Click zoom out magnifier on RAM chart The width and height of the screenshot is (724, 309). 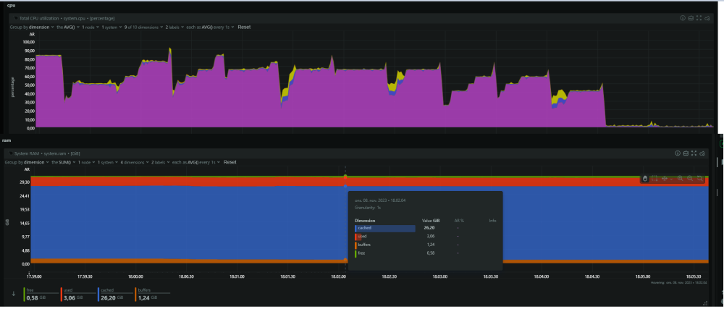pos(690,179)
